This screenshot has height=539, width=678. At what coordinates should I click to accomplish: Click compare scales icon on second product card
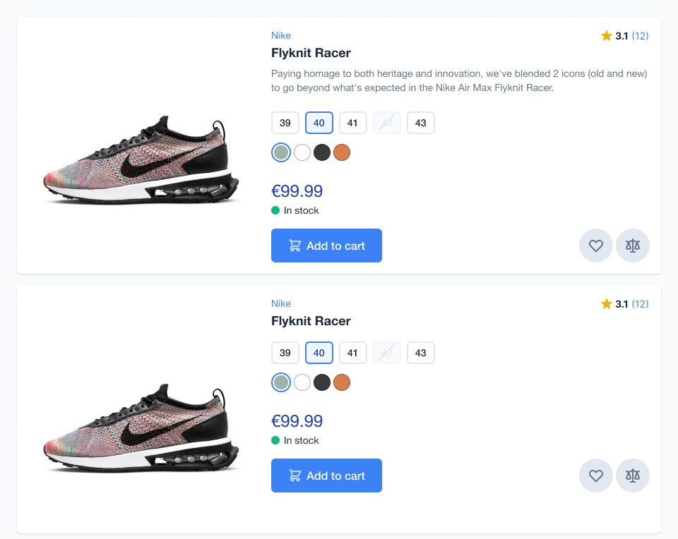[633, 476]
